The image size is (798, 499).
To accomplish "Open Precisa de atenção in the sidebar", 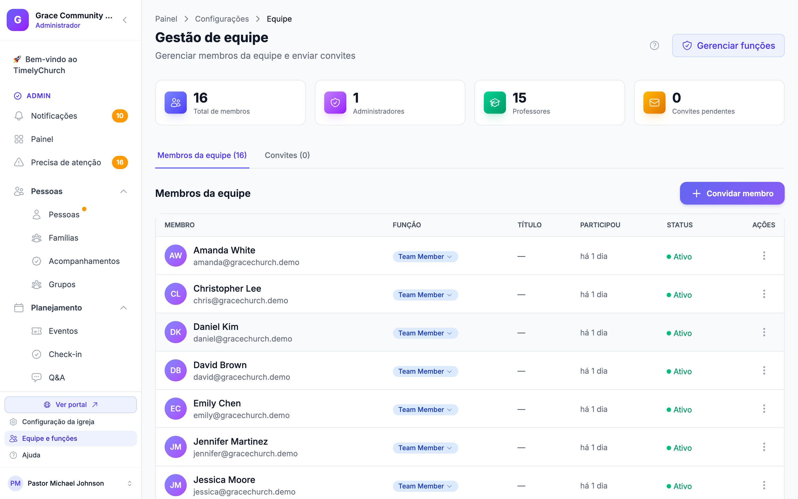I will (71, 162).
